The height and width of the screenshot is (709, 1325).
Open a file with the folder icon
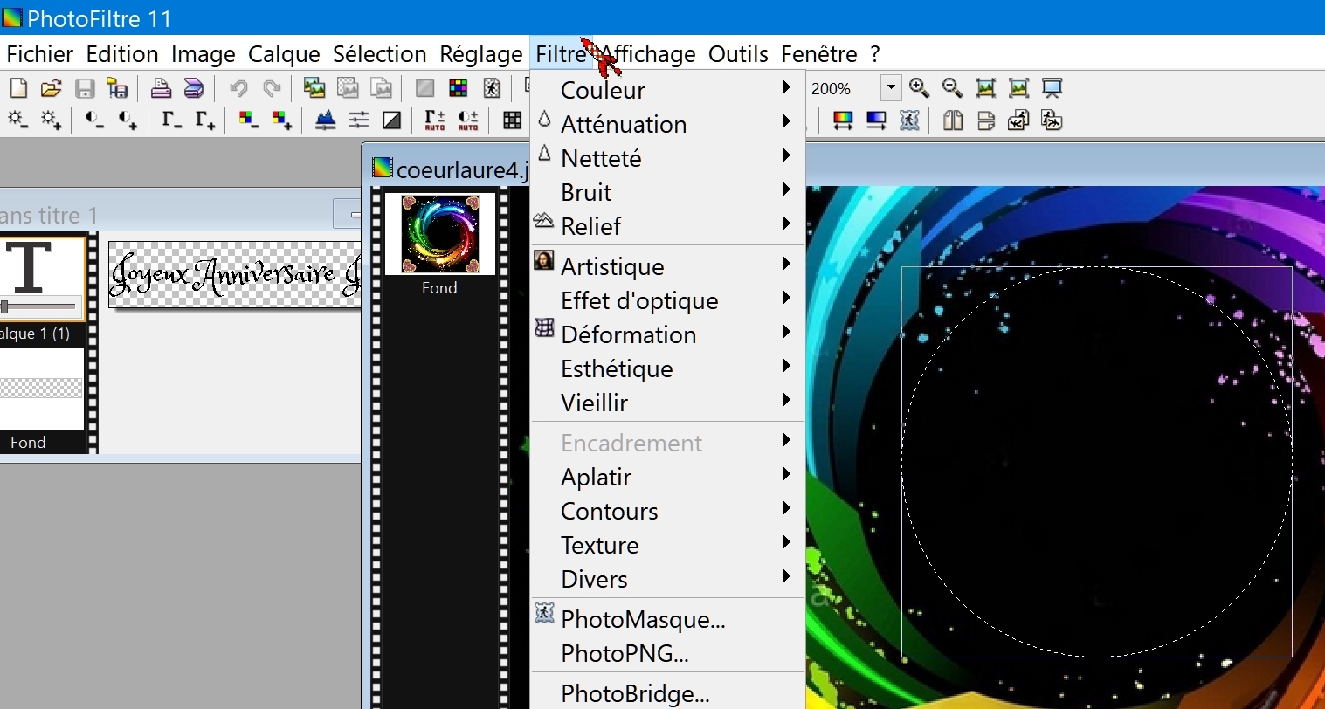tap(52, 88)
